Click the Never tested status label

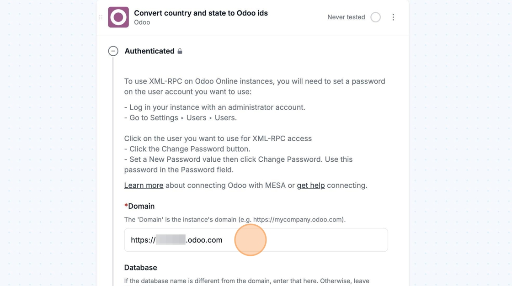click(x=346, y=17)
